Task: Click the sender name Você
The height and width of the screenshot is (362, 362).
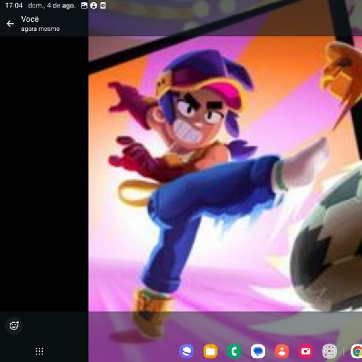Action: pos(30,19)
